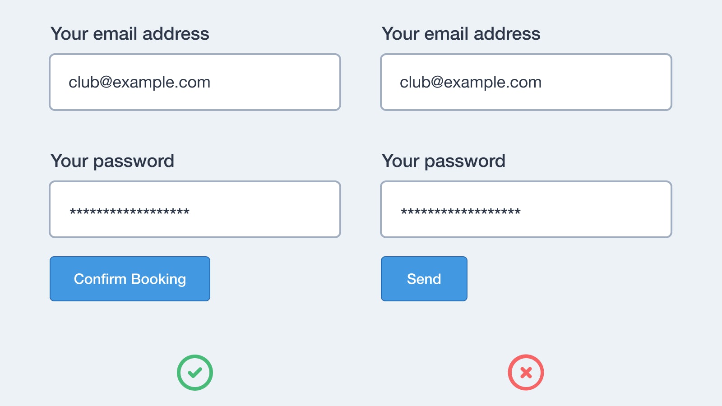The image size is (722, 406).
Task: Click the masked asterisks above Send button
Action: pyautogui.click(x=461, y=211)
